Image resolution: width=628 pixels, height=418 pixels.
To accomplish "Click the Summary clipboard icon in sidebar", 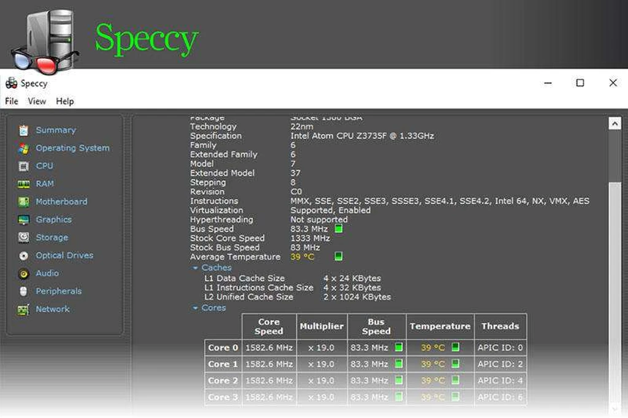I will click(24, 130).
